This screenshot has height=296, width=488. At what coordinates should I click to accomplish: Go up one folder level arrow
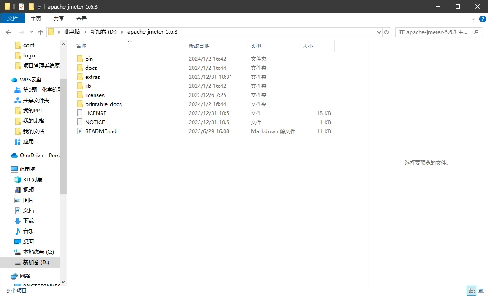(41, 32)
